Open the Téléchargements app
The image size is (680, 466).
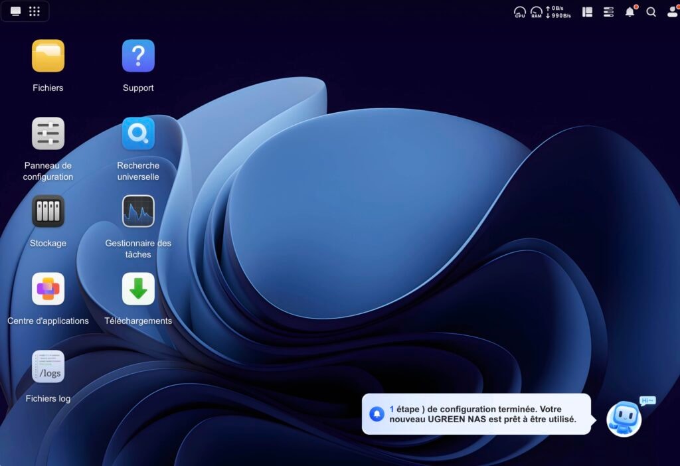138,289
